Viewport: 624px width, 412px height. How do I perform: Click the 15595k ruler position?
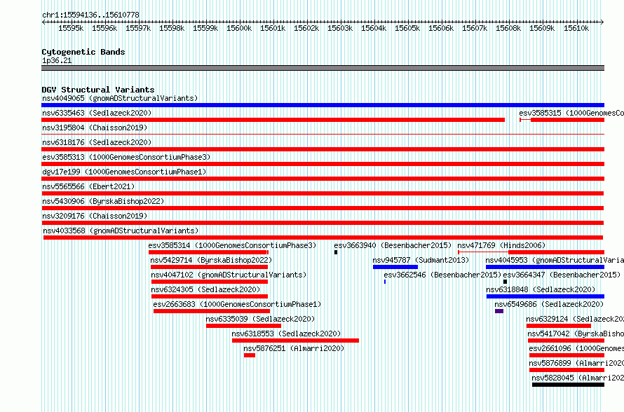[71, 28]
